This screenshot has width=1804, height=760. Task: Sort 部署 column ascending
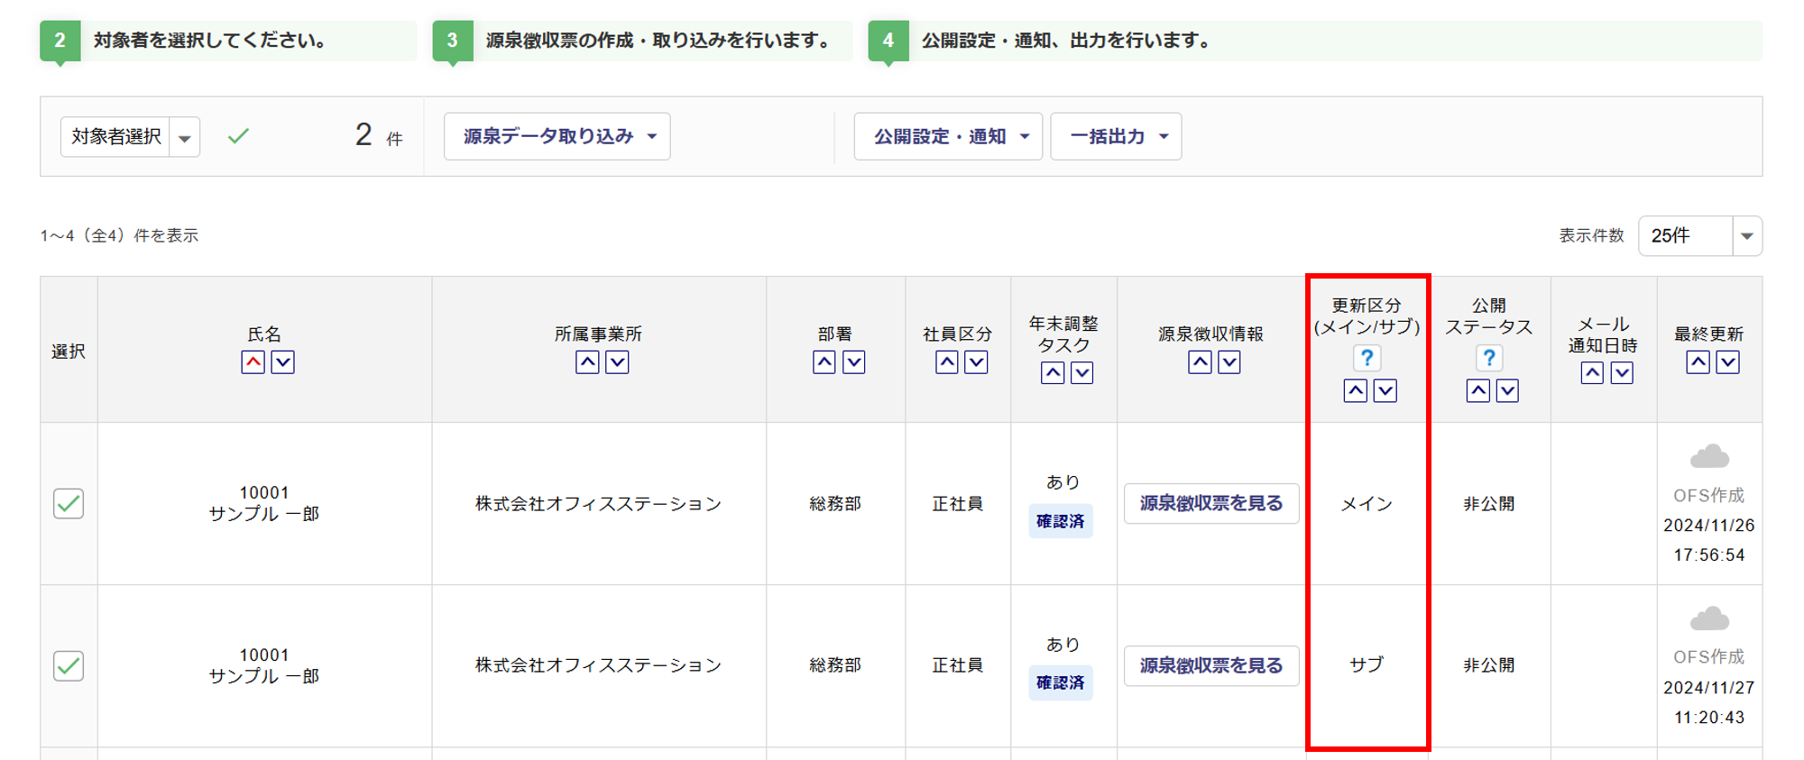click(x=824, y=362)
